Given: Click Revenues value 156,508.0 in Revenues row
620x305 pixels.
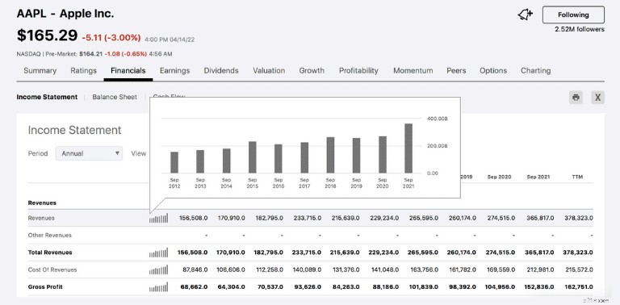Looking at the screenshot, I should click(194, 218).
